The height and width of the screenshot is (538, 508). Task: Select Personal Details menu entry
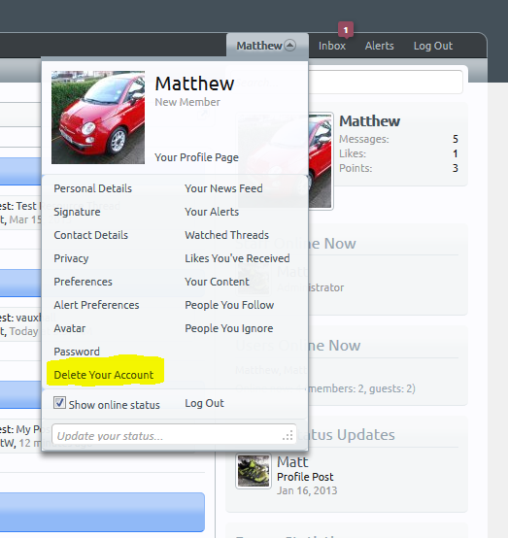92,188
